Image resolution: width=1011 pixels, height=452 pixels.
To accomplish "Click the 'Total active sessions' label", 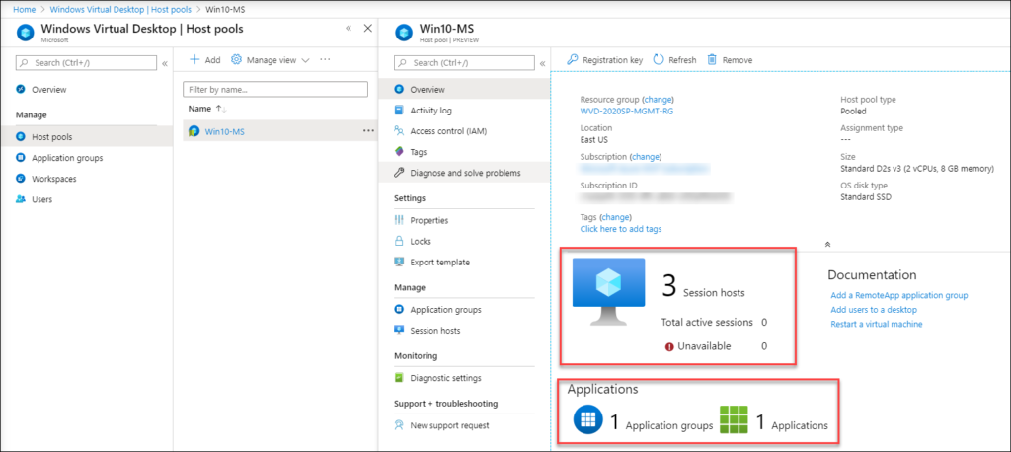I will pyautogui.click(x=707, y=322).
